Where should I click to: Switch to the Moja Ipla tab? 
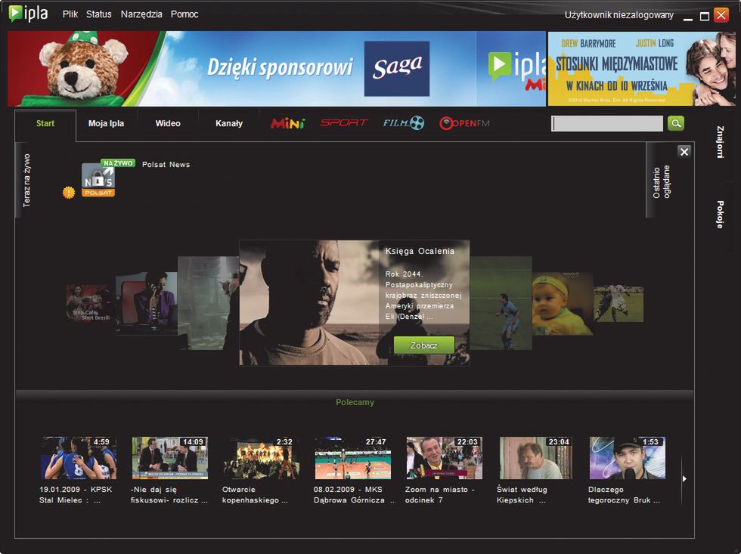coord(107,124)
